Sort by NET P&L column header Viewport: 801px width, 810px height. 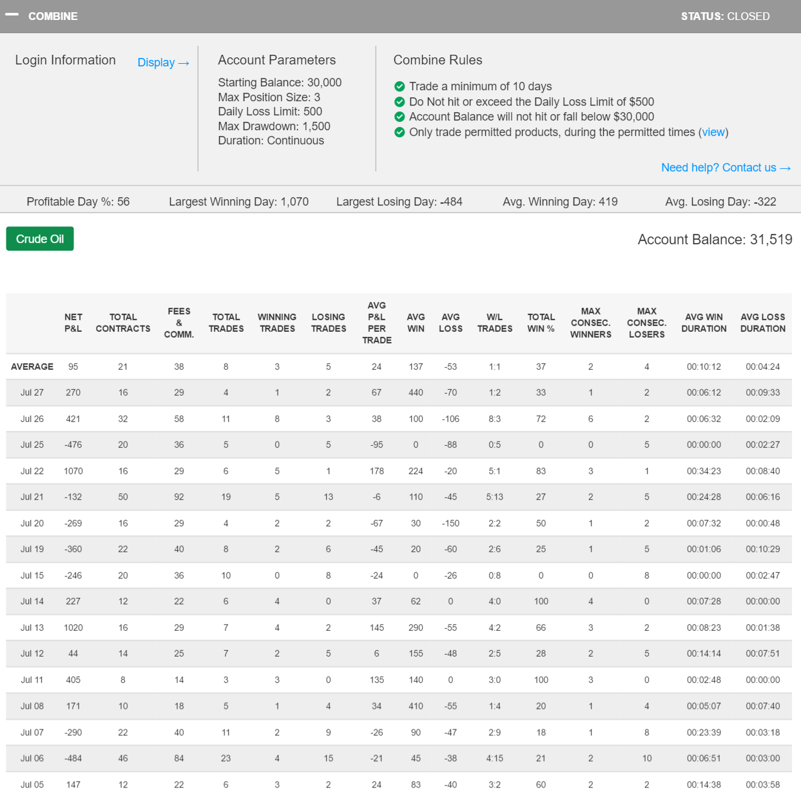point(73,323)
